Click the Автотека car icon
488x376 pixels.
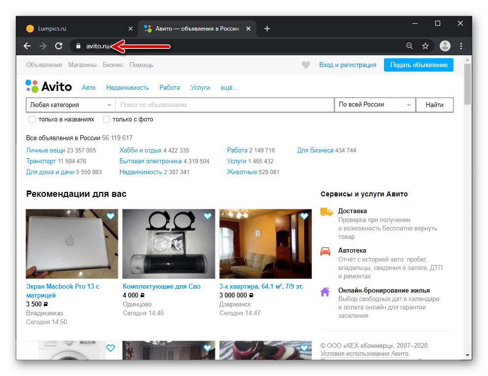click(x=325, y=251)
